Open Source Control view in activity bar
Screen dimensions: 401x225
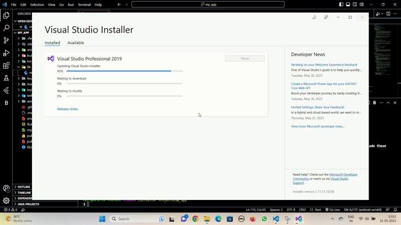6,40
